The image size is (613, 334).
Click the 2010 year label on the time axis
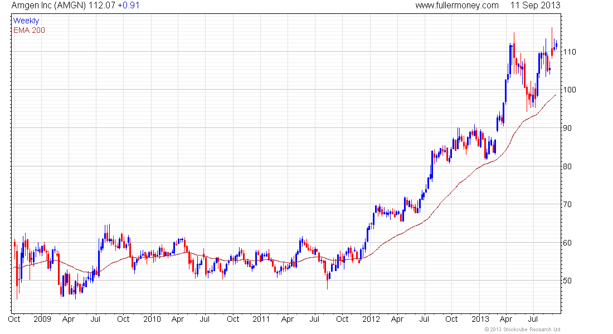click(x=152, y=319)
